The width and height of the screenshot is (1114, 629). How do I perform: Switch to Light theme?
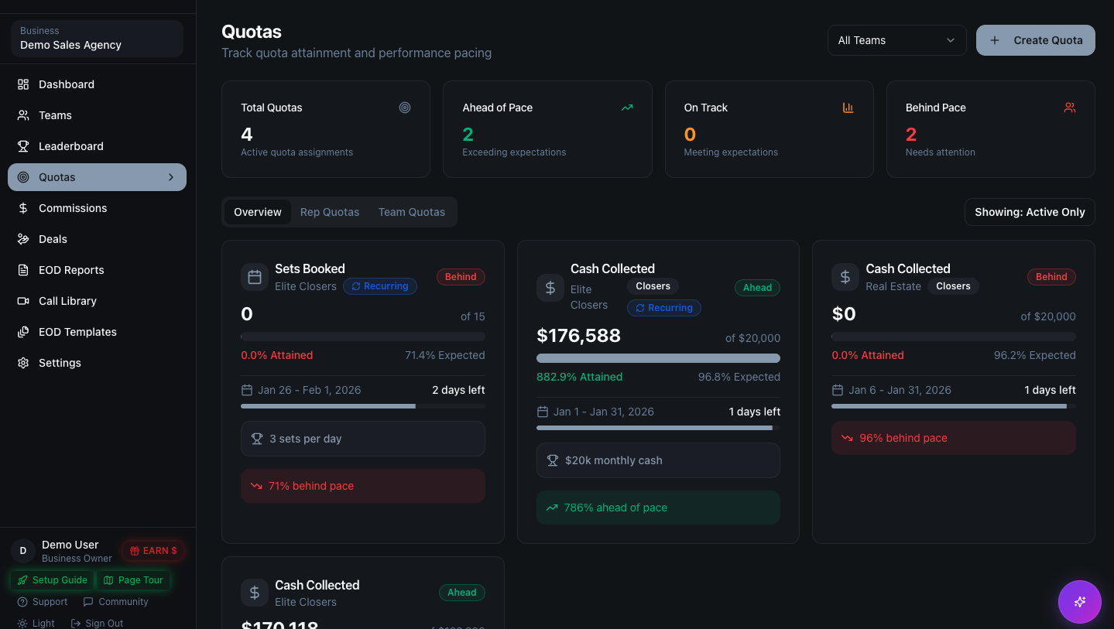36,622
